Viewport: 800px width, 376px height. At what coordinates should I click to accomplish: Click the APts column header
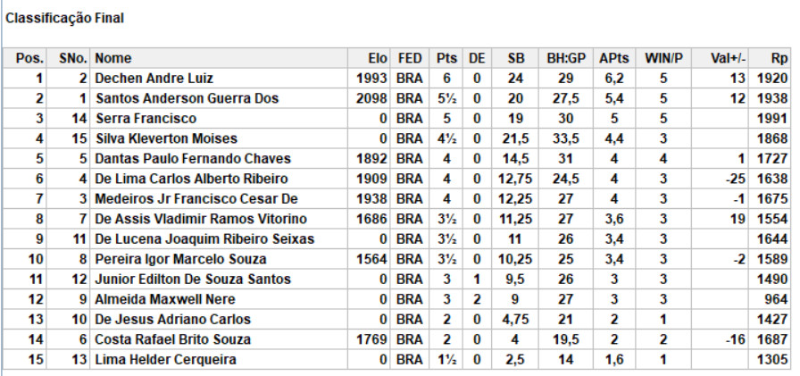[614, 58]
